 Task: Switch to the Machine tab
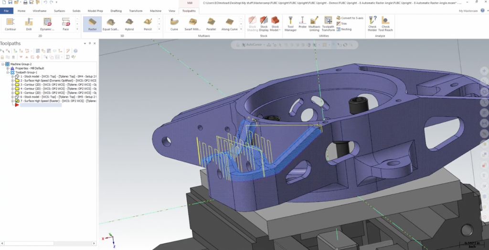click(156, 11)
